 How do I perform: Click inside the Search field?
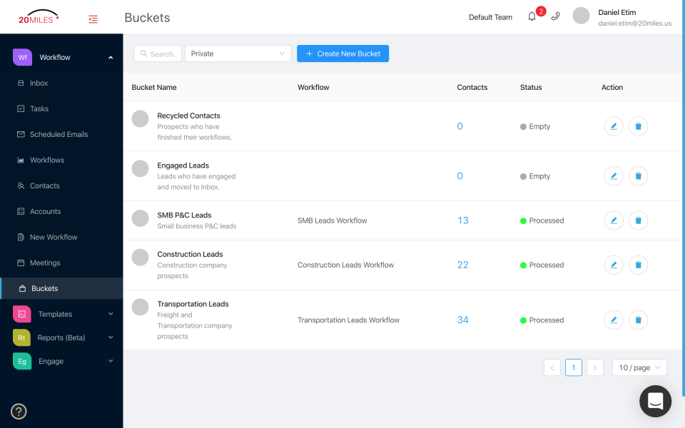[157, 53]
